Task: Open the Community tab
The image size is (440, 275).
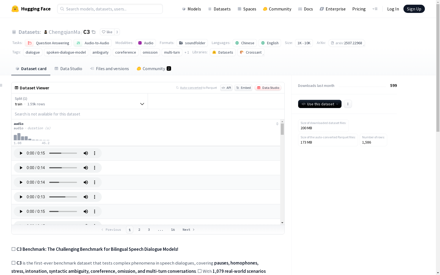Action: point(154,68)
